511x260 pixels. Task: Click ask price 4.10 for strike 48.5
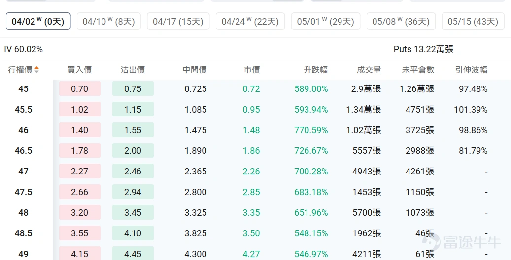coord(133,233)
